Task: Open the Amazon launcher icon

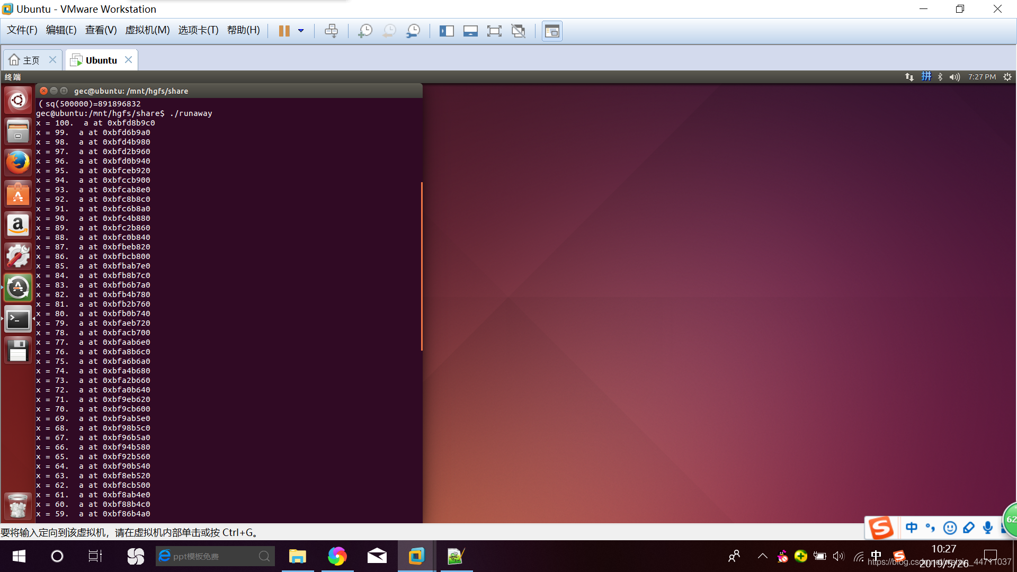Action: pyautogui.click(x=17, y=225)
